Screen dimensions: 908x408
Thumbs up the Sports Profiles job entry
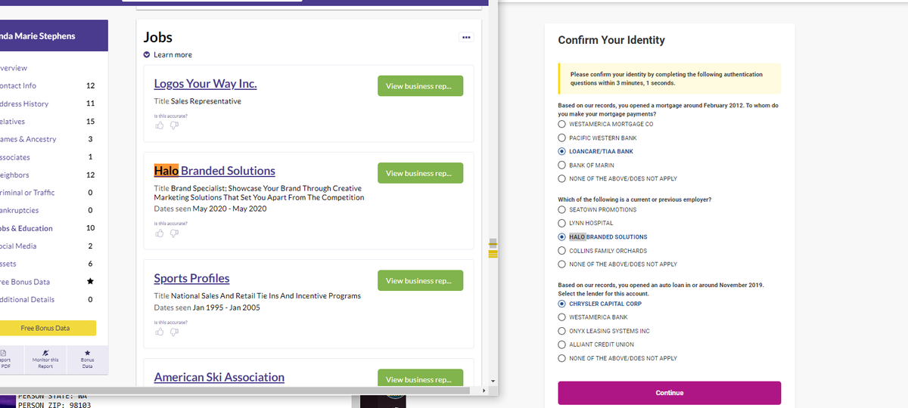pos(159,332)
